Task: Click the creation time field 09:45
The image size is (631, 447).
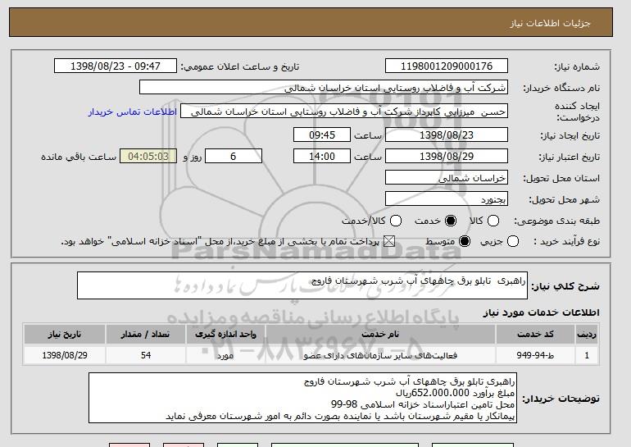Action: (322, 135)
